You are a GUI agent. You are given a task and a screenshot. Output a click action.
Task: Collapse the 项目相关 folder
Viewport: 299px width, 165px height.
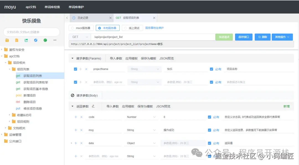coord(6,63)
